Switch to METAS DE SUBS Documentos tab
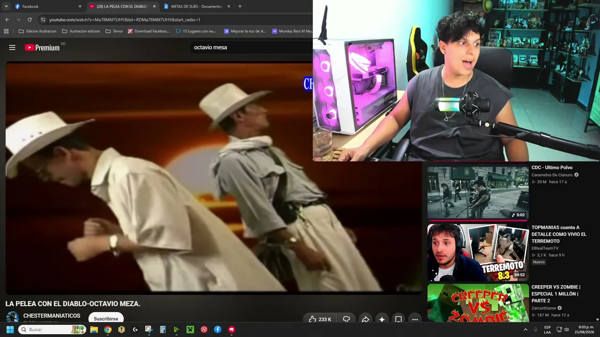Image resolution: width=600 pixels, height=337 pixels. (197, 7)
